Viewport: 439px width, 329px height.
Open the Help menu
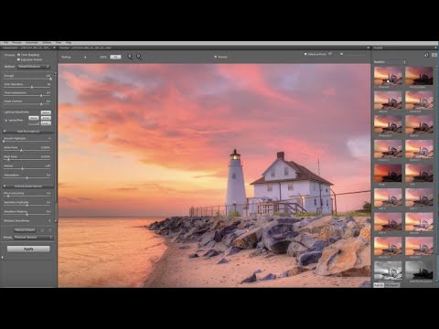pyautogui.click(x=69, y=43)
